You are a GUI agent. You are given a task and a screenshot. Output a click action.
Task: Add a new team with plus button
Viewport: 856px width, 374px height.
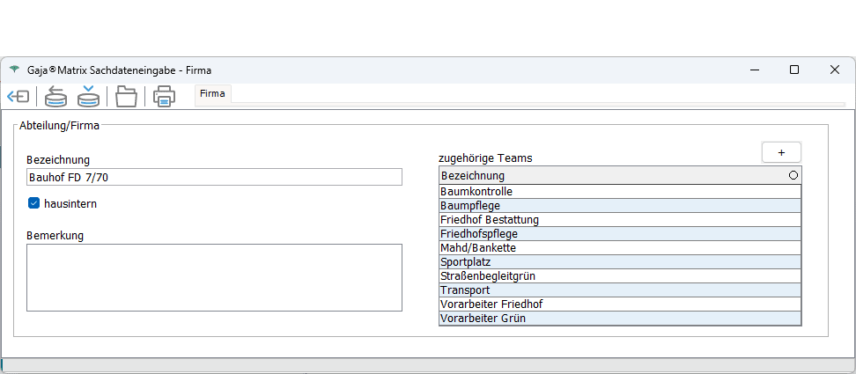pyautogui.click(x=781, y=152)
